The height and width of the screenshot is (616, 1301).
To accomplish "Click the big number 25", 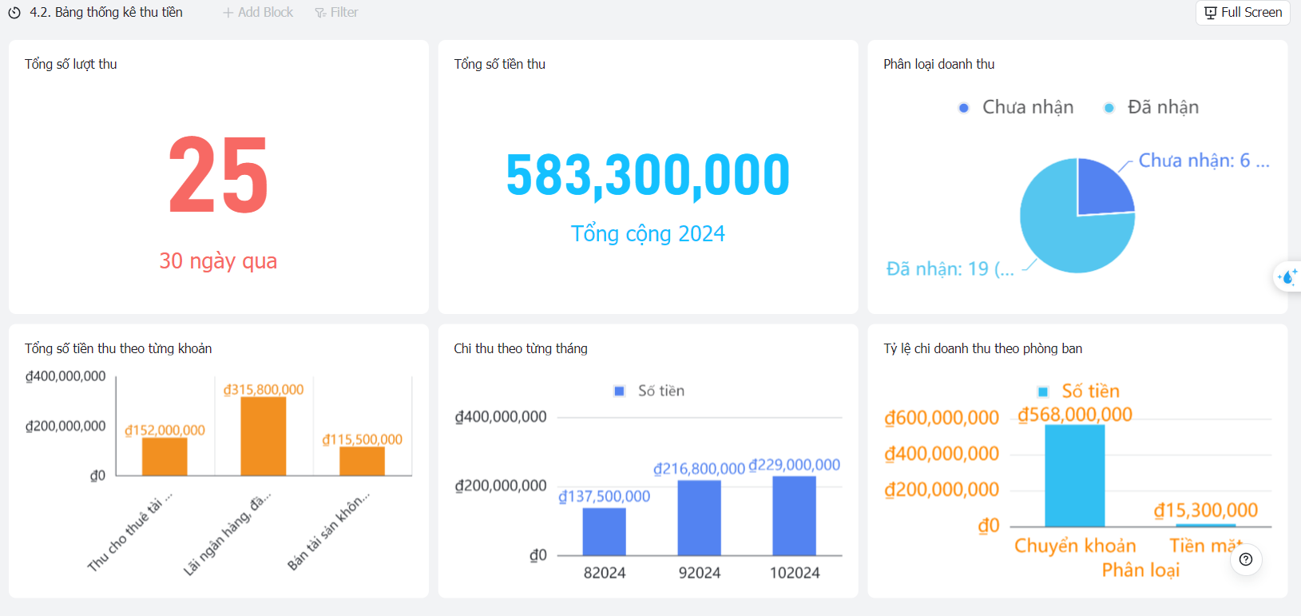I will (218, 175).
